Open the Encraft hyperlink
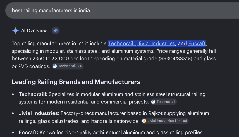This screenshot has height=137, width=239. [197, 44]
